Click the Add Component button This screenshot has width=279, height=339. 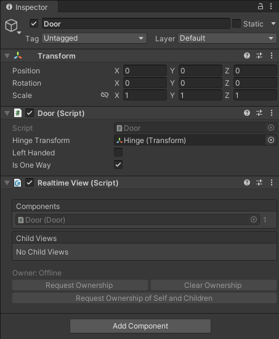140,326
